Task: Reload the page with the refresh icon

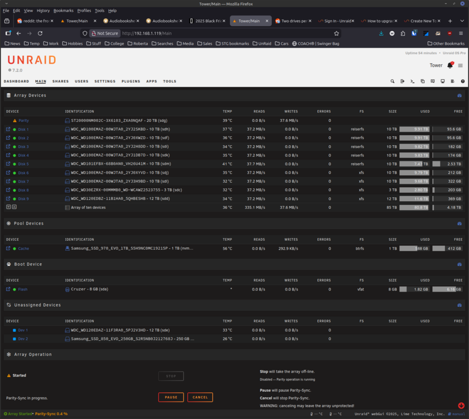Action: pos(40,34)
